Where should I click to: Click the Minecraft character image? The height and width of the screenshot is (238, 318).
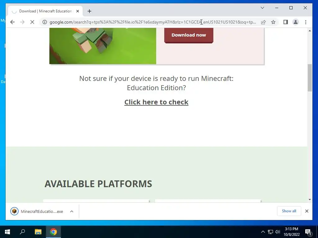pos(103,46)
